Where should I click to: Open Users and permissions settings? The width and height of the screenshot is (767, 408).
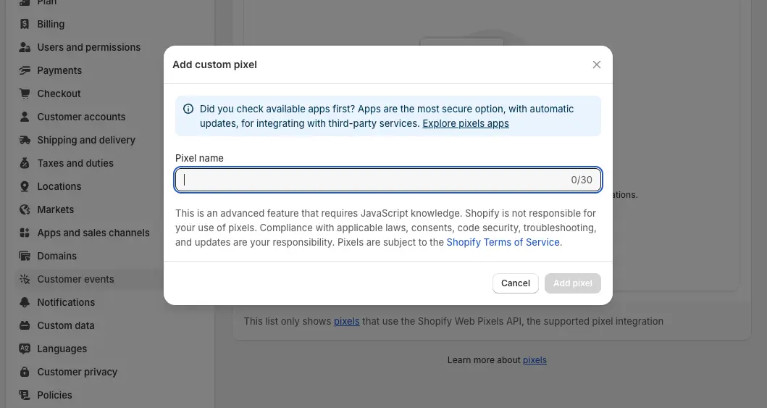click(x=89, y=47)
